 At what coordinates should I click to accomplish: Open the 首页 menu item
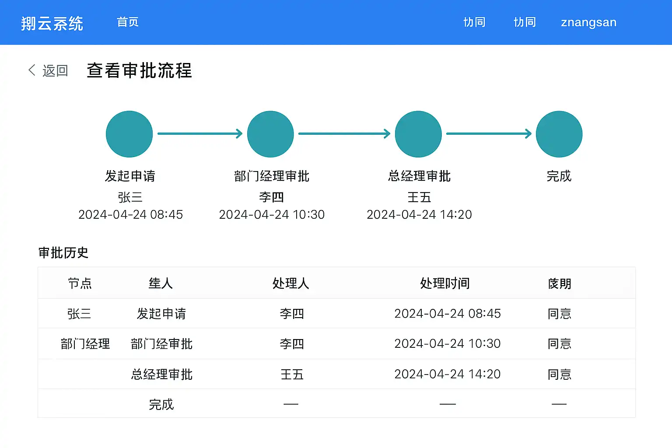click(x=128, y=22)
